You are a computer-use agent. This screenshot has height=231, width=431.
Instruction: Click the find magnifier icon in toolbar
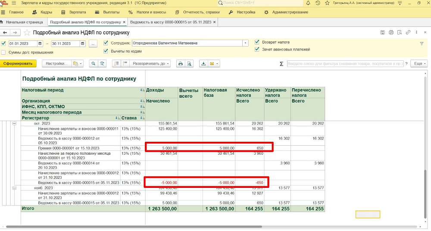click(x=93, y=64)
